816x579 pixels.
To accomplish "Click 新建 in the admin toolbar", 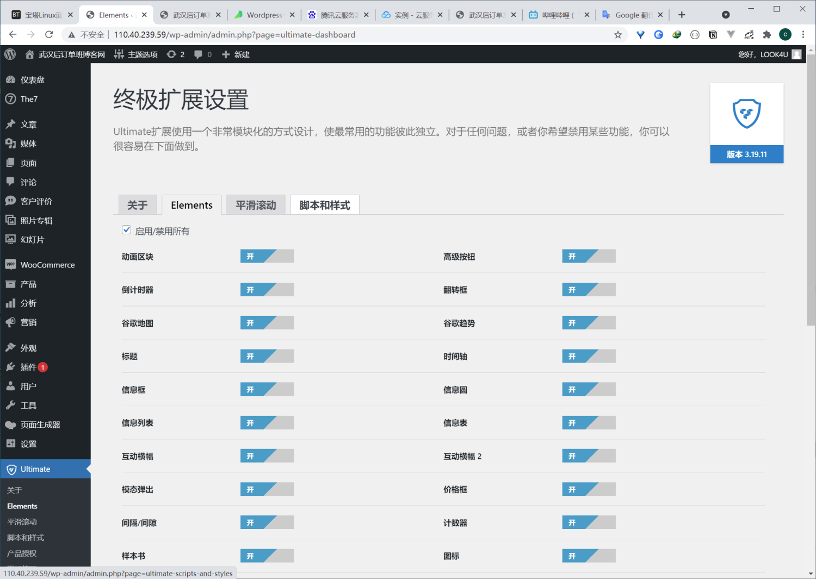I will 236,54.
